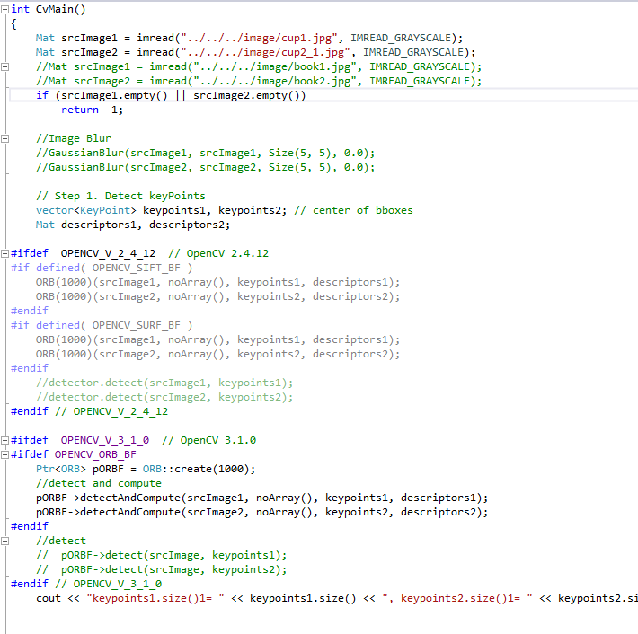Screen dimensions: 638x634
Task: Click '// OpenCV 2.4.12' comment
Action: (218, 254)
